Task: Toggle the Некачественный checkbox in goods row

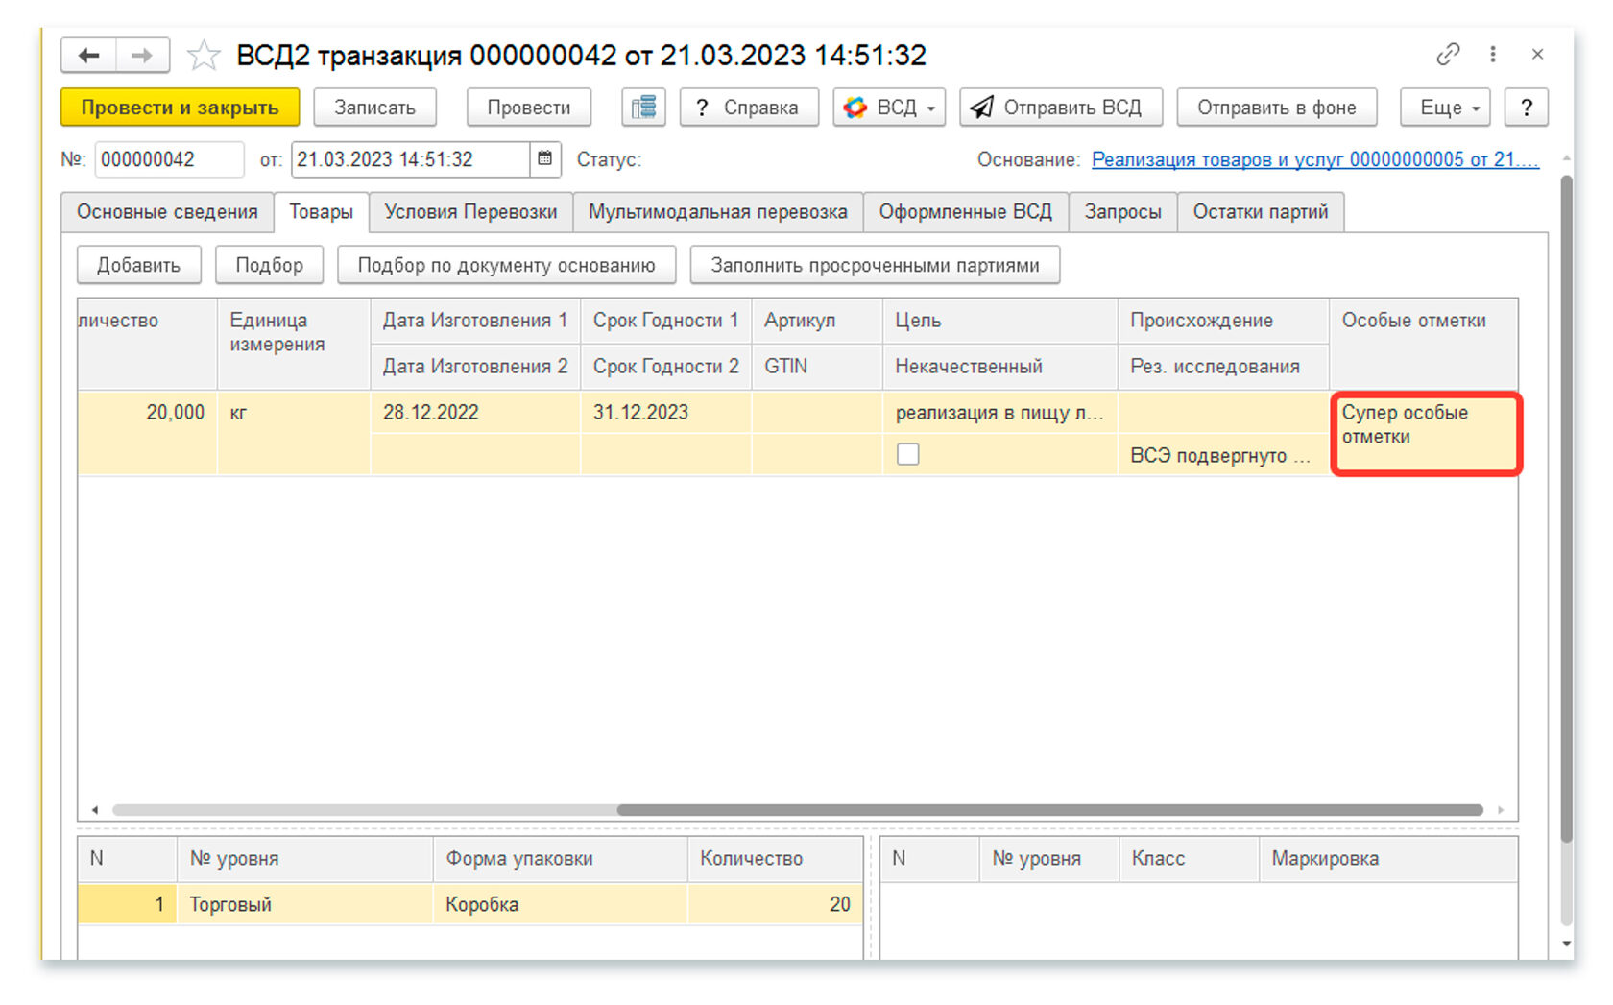Action: pos(907,454)
